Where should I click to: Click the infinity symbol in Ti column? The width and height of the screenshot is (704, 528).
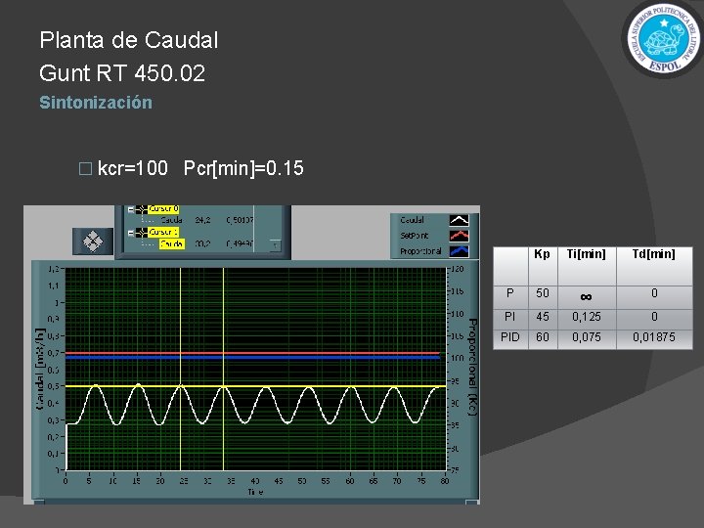point(586,297)
